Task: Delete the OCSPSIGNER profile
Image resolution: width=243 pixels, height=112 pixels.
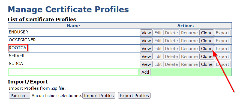Action: coord(171,41)
